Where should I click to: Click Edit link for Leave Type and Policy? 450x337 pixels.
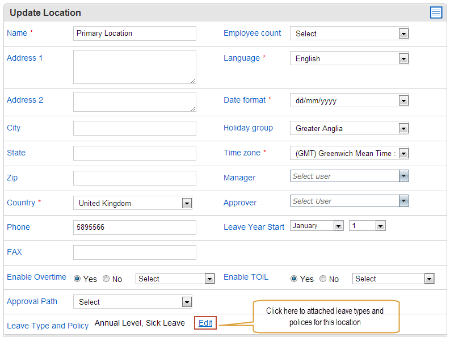click(x=205, y=323)
